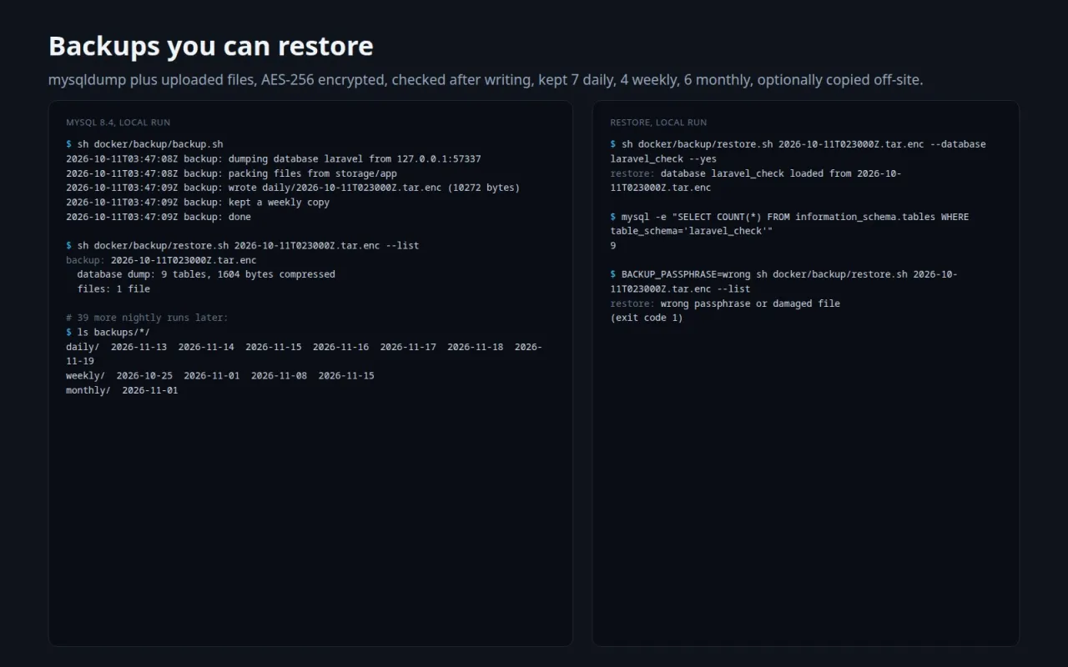1068x667 pixels.
Task: Click the 'kept a weekly copy' line
Action: (198, 202)
